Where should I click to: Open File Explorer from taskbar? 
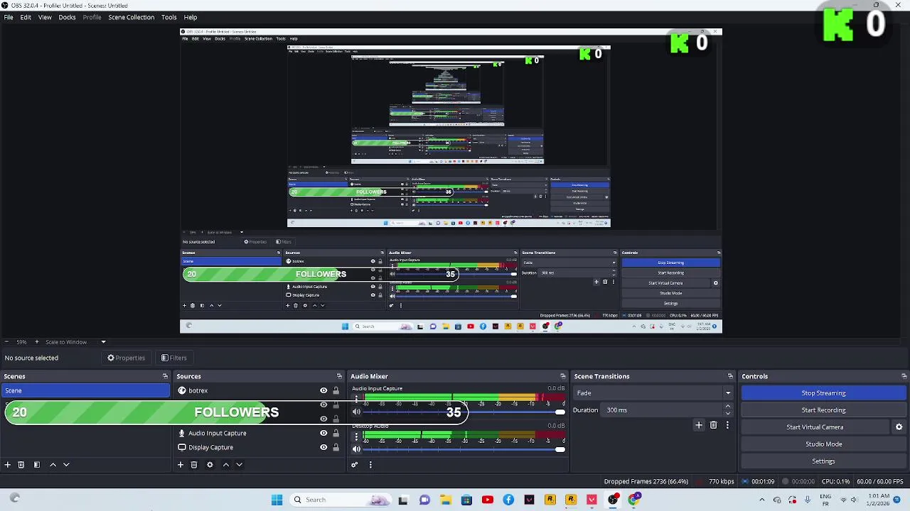[445, 500]
